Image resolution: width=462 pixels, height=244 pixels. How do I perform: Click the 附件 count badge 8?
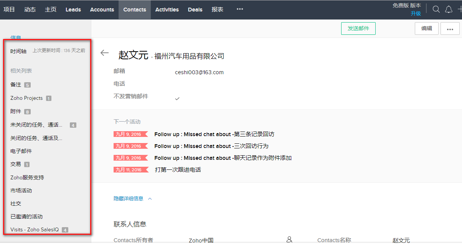(x=27, y=112)
